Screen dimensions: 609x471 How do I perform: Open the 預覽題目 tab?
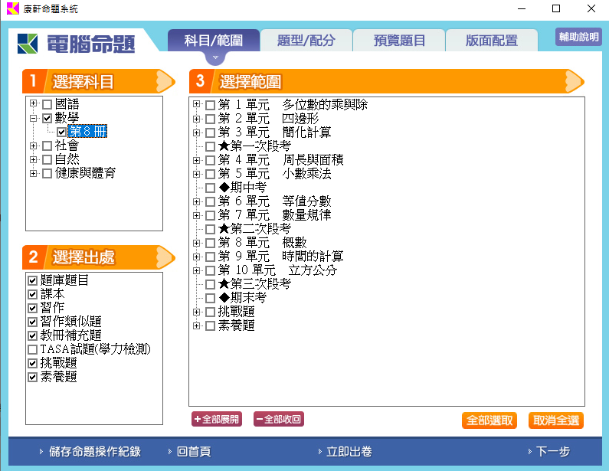[399, 41]
